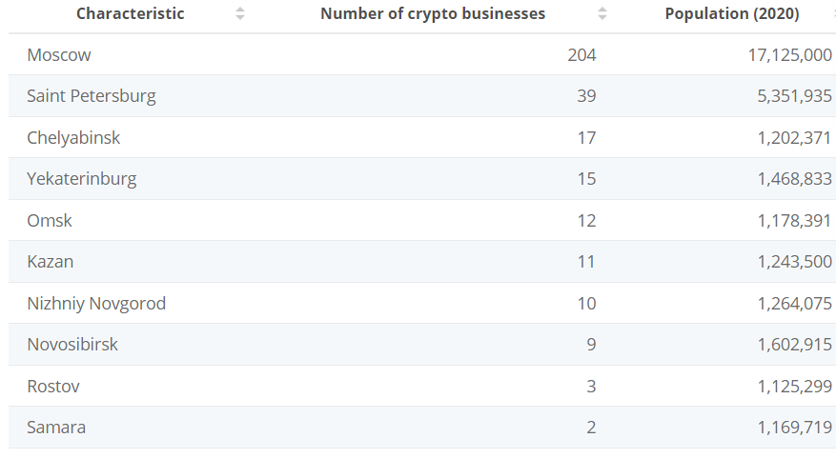The height and width of the screenshot is (459, 836).
Task: Select the Yekaterinburg row label
Action: point(82,178)
